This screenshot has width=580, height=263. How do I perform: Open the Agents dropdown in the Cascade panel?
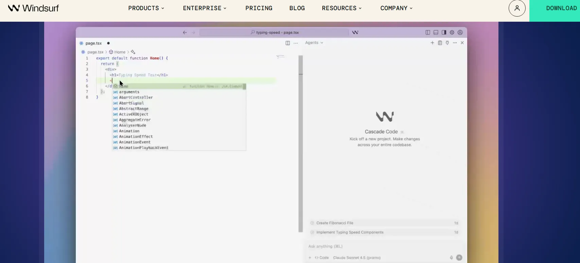click(314, 43)
